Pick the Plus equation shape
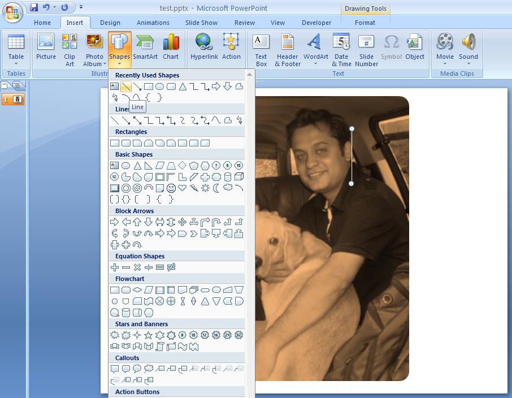This screenshot has height=398, width=512. pos(114,267)
